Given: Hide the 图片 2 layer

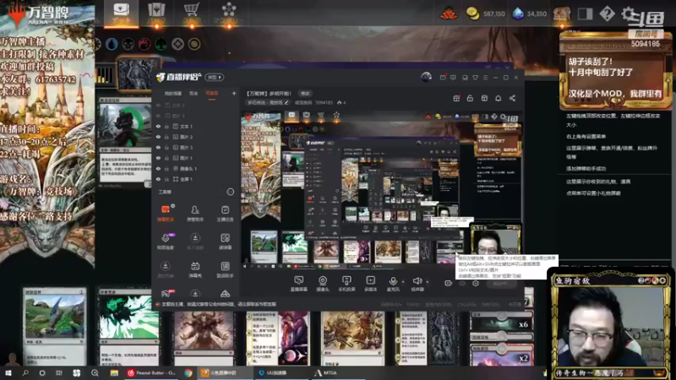Looking at the screenshot, I should (158, 137).
